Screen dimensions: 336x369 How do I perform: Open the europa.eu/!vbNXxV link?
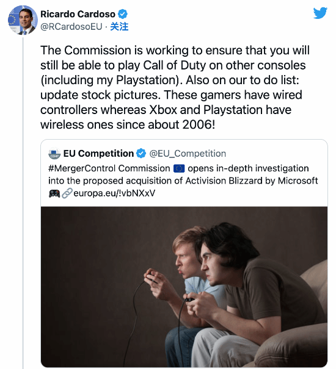(114, 193)
